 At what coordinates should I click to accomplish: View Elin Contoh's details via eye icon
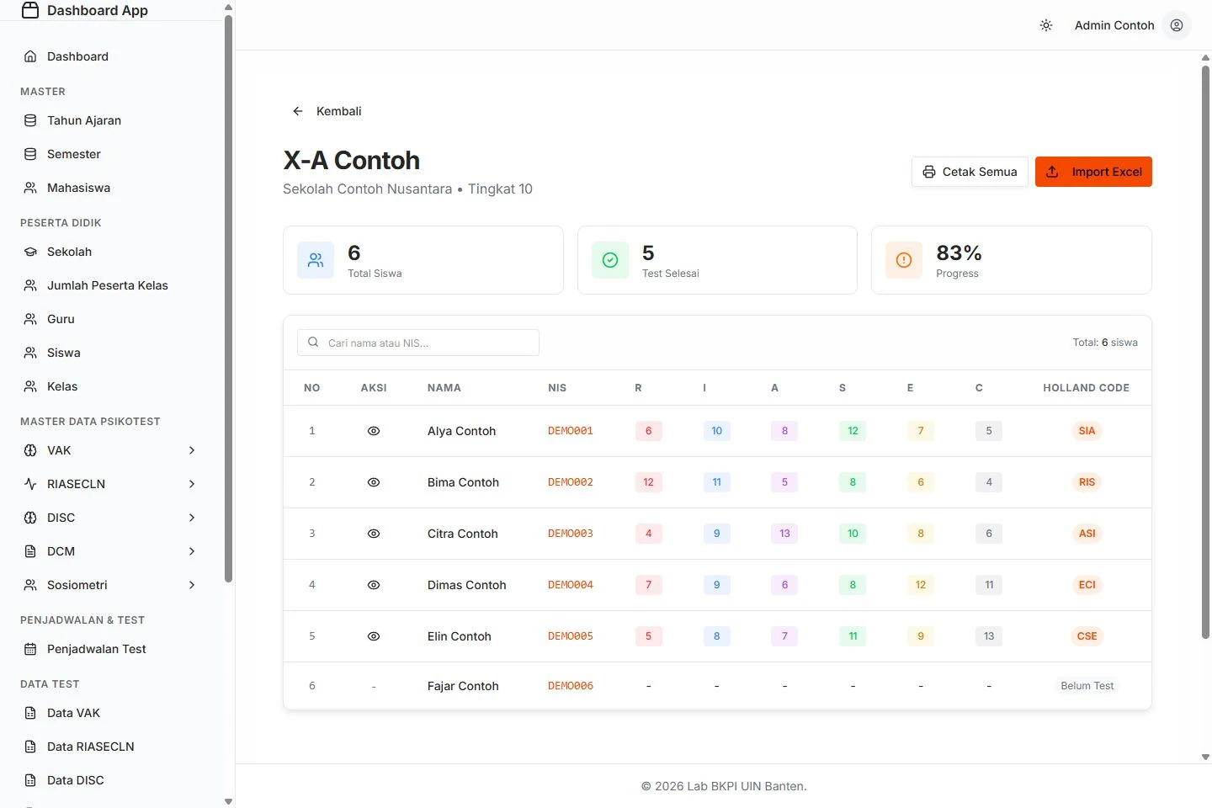tap(374, 636)
